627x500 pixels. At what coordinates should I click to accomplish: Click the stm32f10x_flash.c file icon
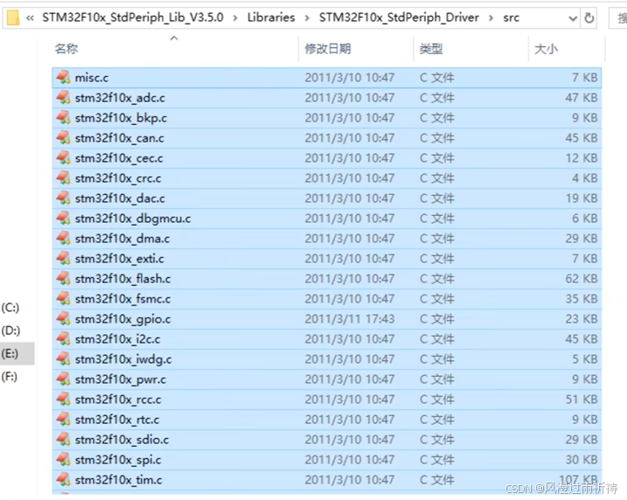63,278
